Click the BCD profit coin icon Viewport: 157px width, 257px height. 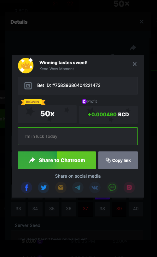pos(84,101)
